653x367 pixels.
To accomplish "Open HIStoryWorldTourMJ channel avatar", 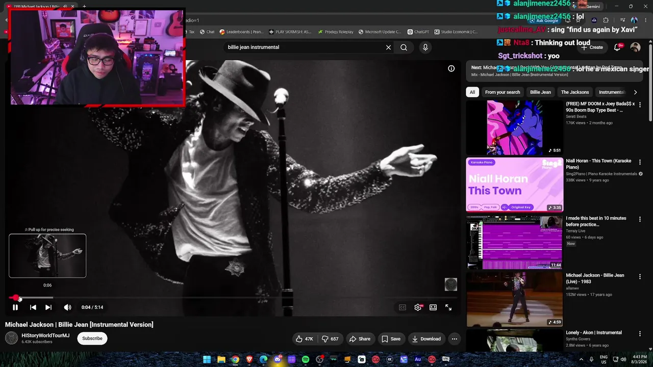I will [x=11, y=338].
